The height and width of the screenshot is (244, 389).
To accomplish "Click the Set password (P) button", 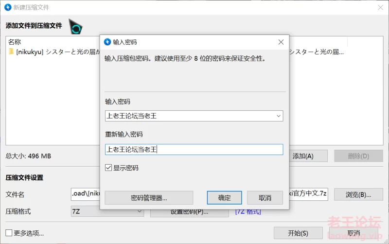I will tap(189, 212).
